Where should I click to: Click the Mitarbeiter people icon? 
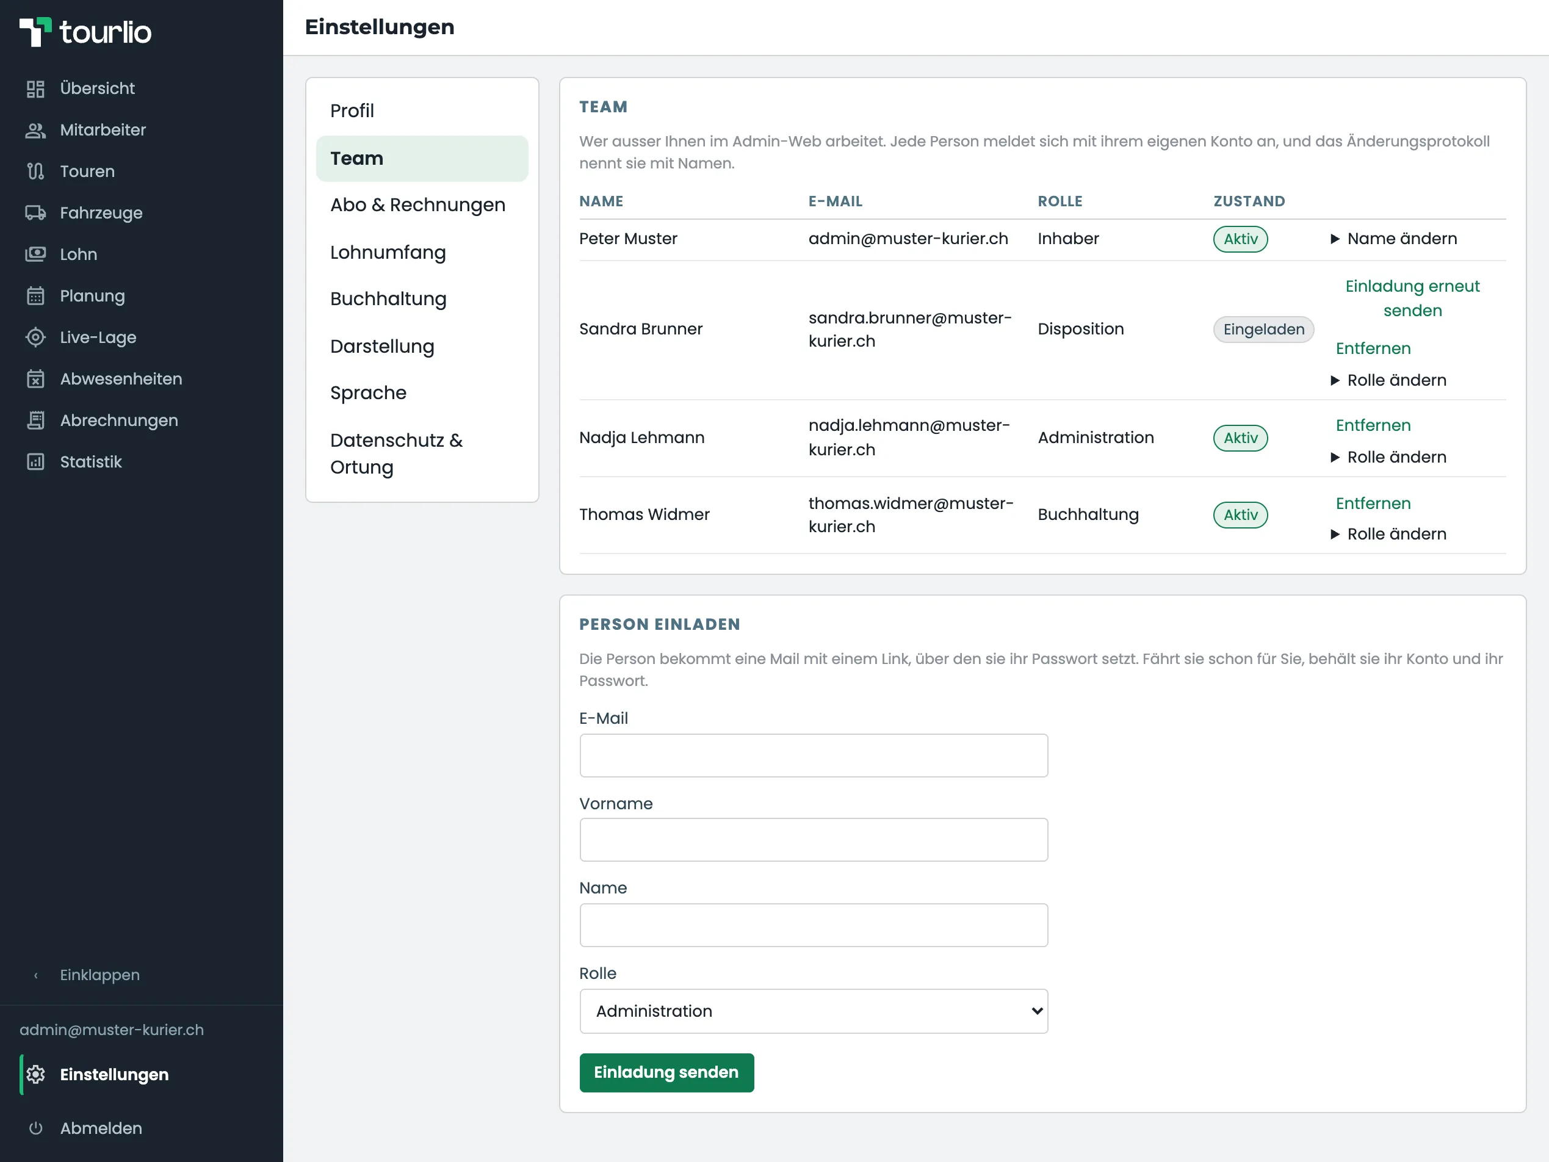point(35,130)
